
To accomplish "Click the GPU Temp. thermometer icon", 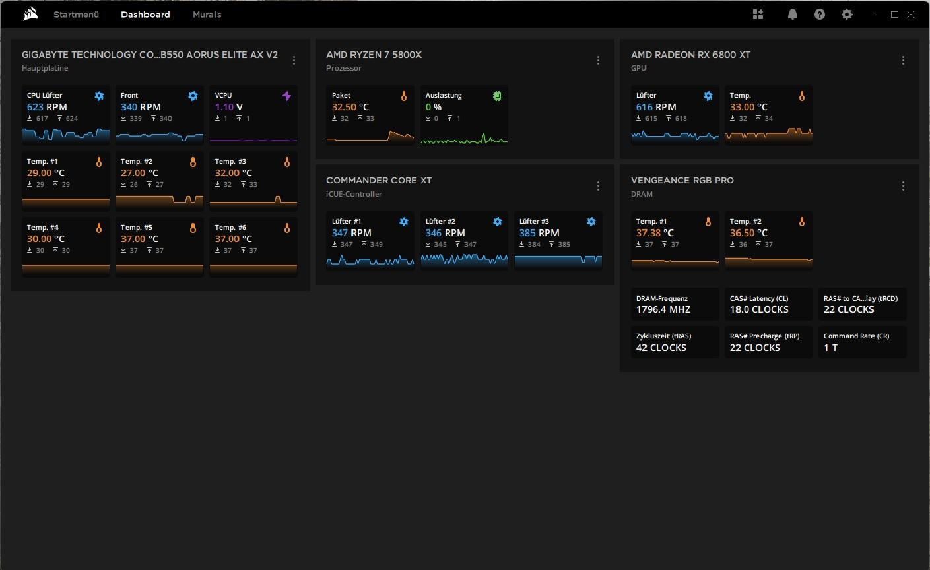I will point(802,96).
